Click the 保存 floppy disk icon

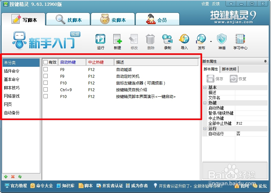click(x=210, y=79)
